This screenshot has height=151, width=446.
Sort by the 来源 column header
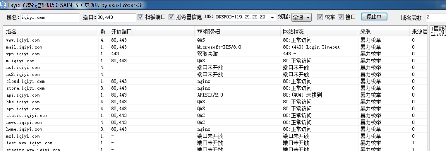[x=384, y=32]
